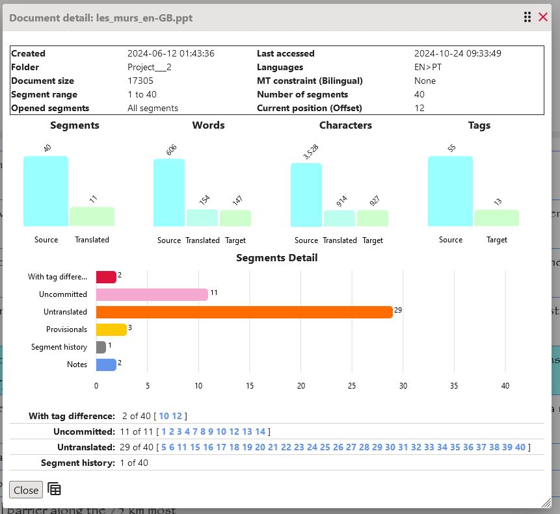Click the Target bar in Tags chart
Screen dimensions: 560x514
point(496,218)
